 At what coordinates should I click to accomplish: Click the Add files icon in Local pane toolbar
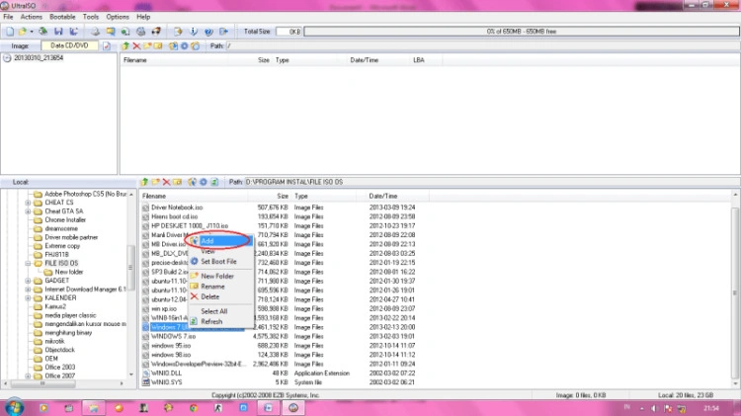[x=192, y=182]
